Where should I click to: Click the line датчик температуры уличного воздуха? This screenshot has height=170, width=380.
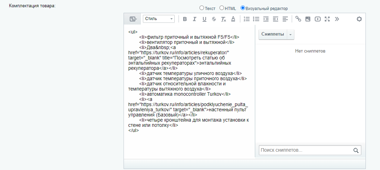pyautogui.click(x=190, y=73)
